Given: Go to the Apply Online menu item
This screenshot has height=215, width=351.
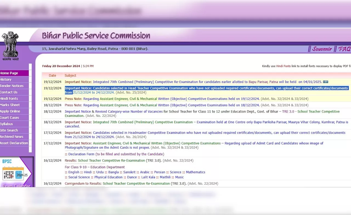Looking at the screenshot, I should [x=14, y=111].
